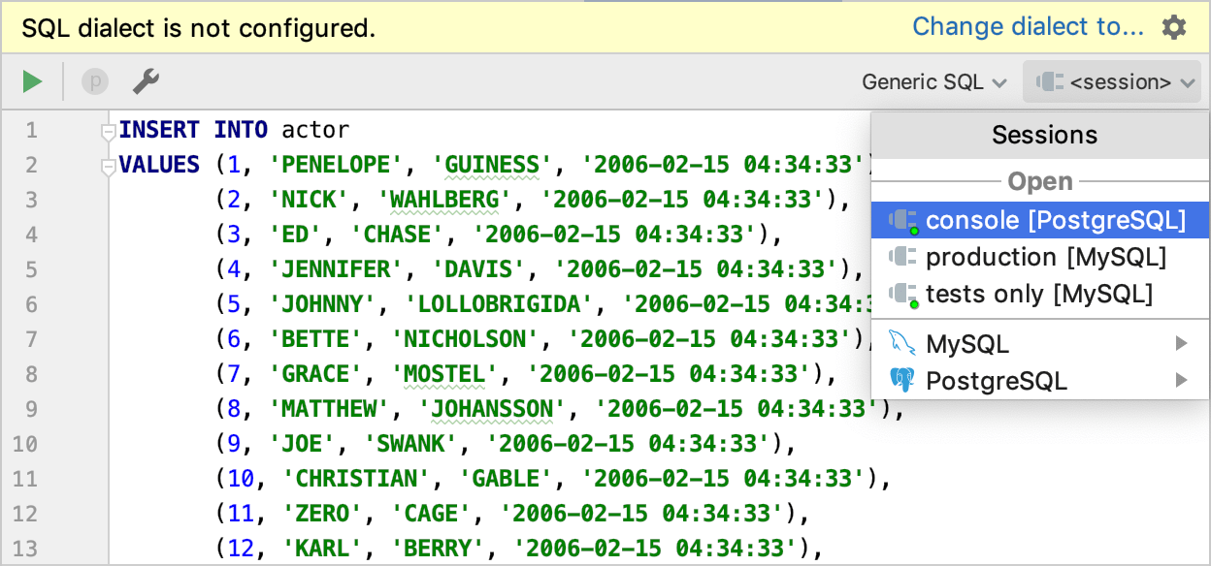
Task: Click the string 'LOLLOBRIGIDA'
Action: point(499,304)
